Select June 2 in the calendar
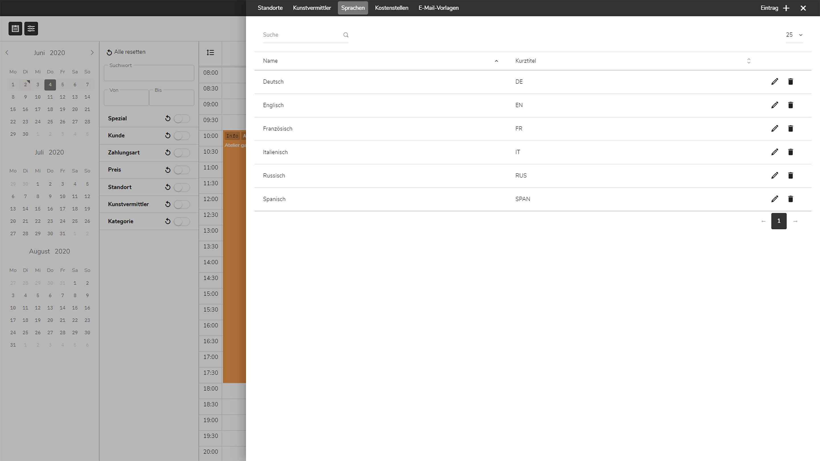This screenshot has height=461, width=820. [25, 85]
